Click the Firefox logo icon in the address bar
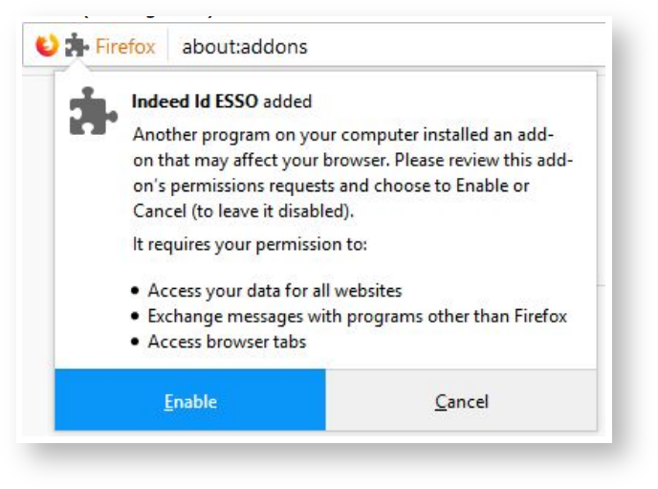Image resolution: width=658 pixels, height=489 pixels. (46, 46)
